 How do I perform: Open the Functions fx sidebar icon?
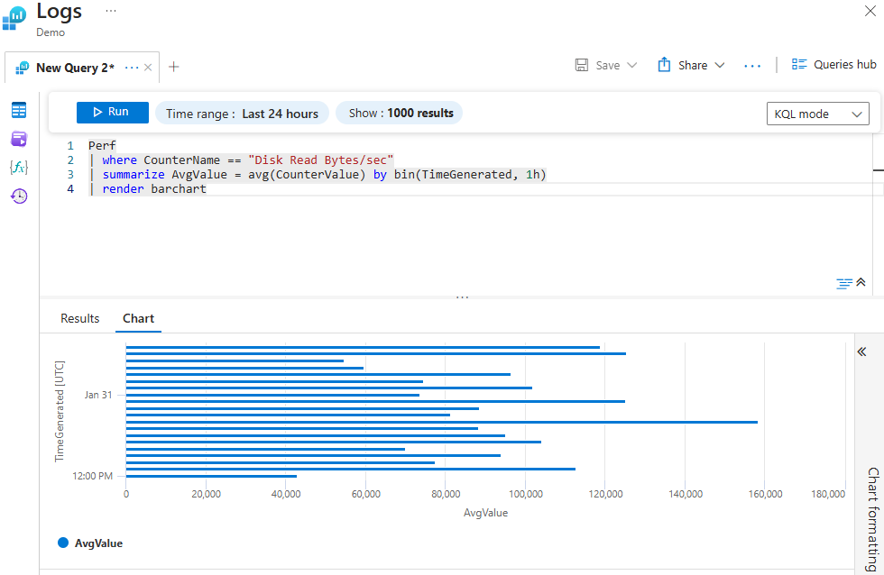click(x=19, y=168)
